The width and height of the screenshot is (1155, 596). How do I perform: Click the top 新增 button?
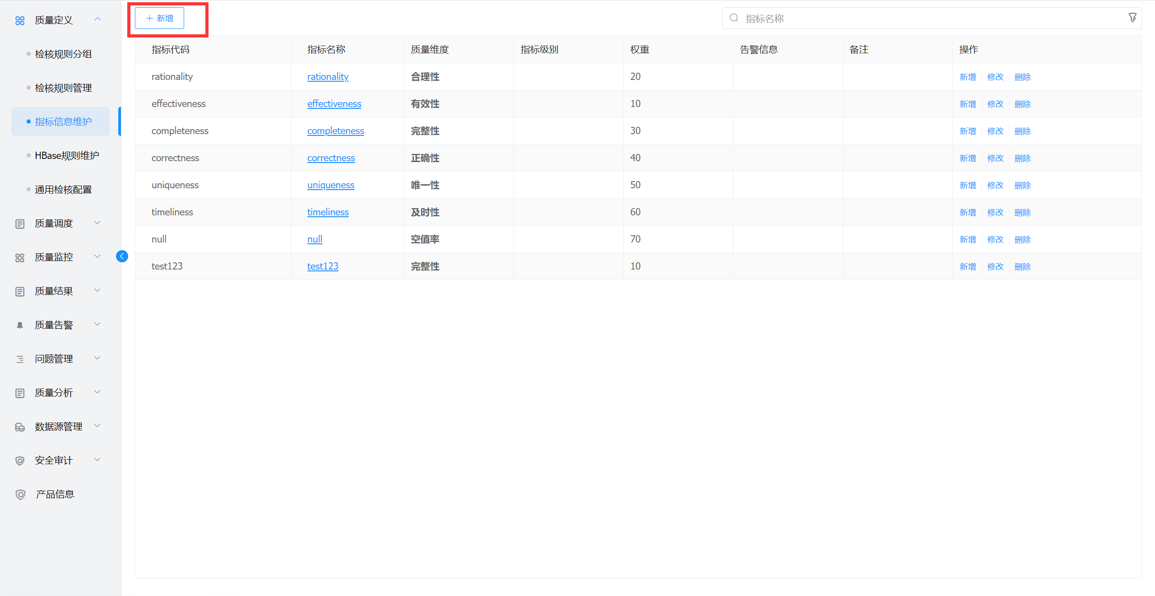coord(159,18)
